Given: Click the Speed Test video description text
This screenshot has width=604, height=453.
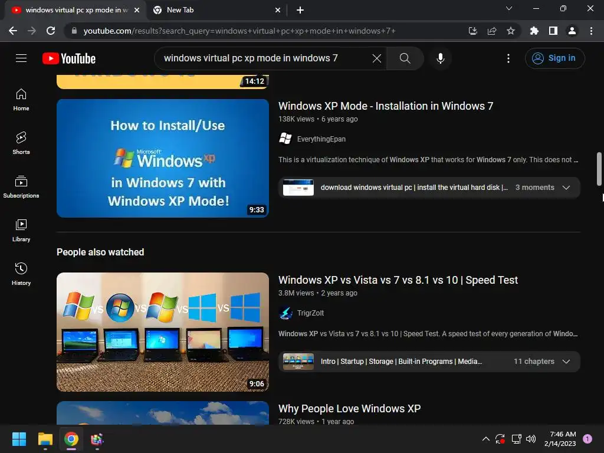Looking at the screenshot, I should [x=428, y=334].
